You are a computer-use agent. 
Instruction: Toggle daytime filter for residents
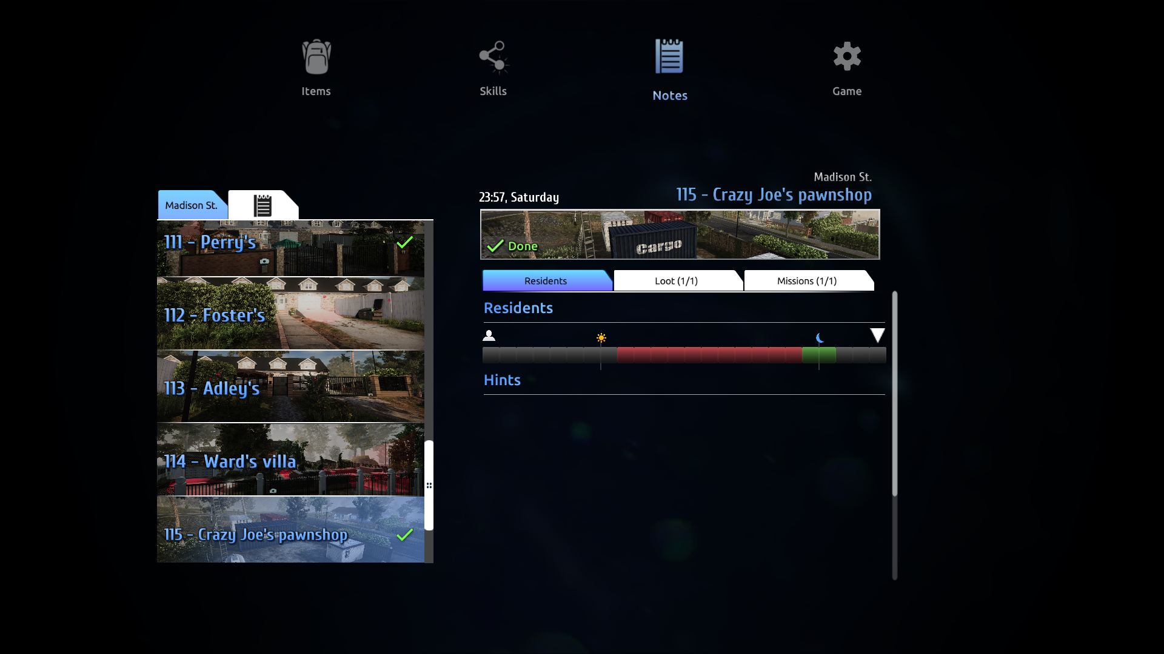601,336
